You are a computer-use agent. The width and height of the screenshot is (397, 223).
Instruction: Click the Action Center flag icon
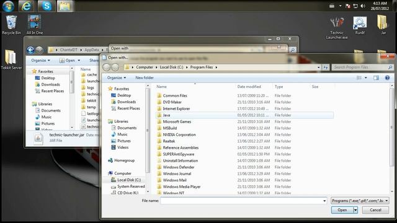pyautogui.click(x=348, y=6)
